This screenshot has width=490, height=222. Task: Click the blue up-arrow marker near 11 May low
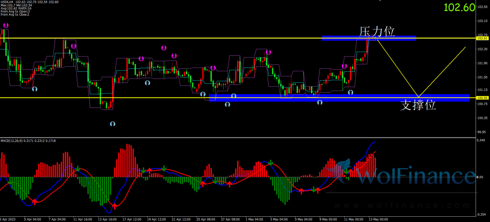click(351, 92)
